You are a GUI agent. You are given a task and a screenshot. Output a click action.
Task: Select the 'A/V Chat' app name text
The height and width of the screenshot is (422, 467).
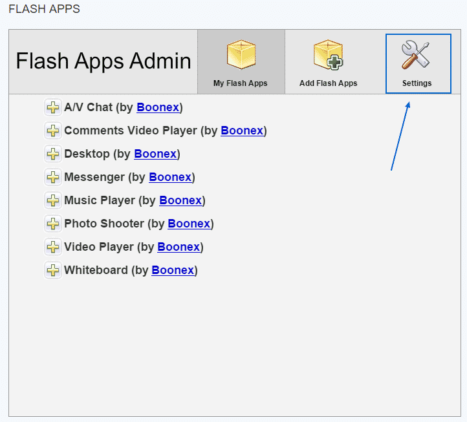[89, 107]
